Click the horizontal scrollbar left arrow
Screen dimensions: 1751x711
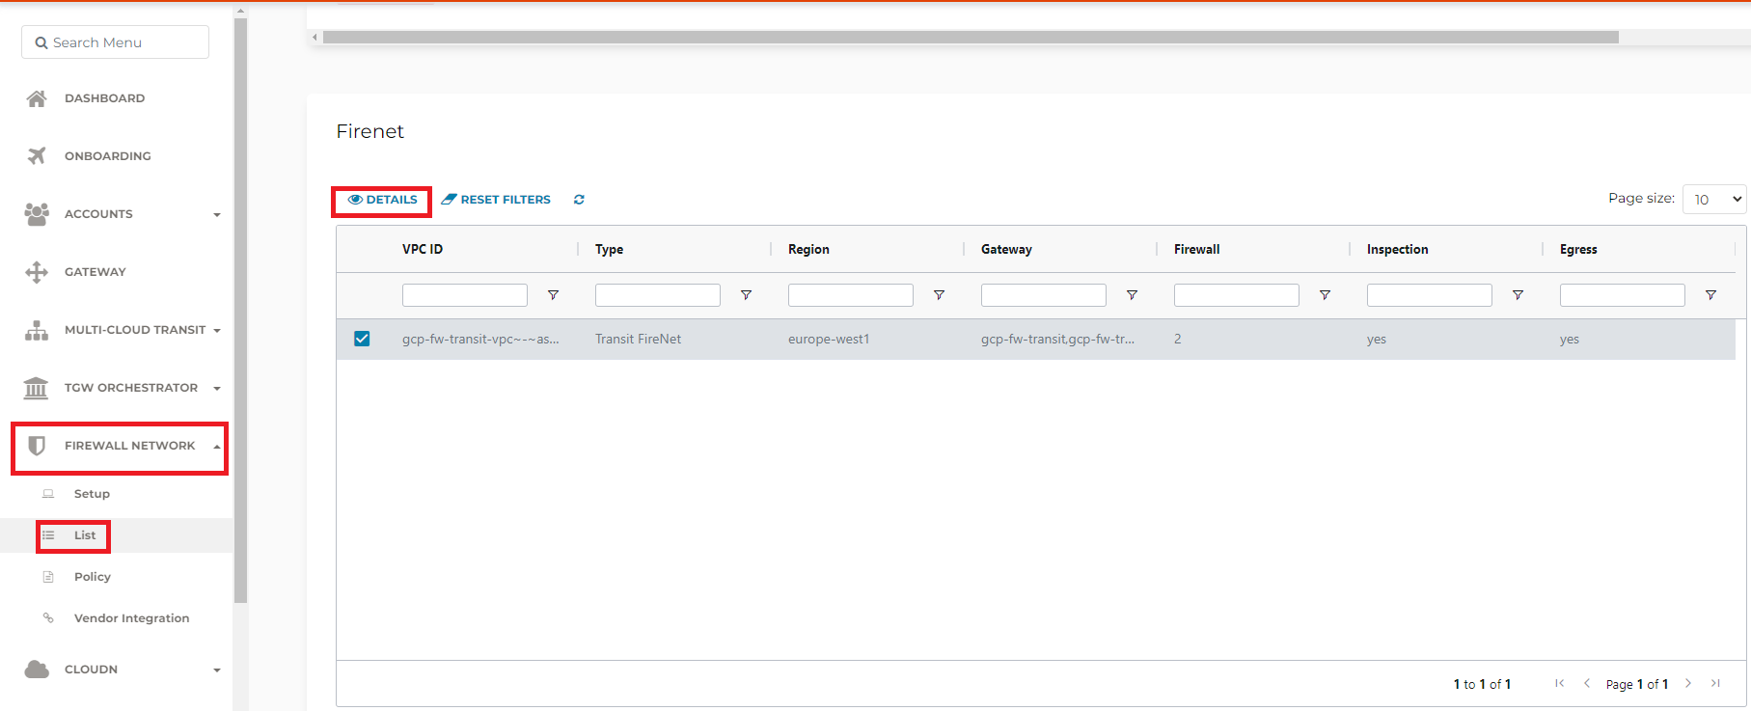315,37
